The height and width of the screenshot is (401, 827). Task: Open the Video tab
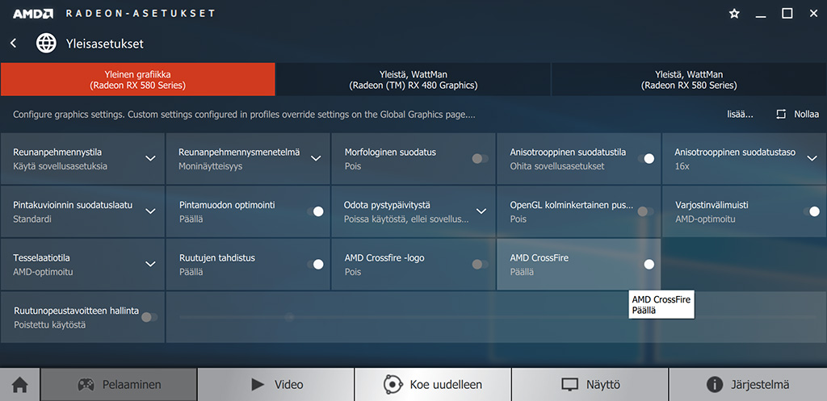(276, 385)
